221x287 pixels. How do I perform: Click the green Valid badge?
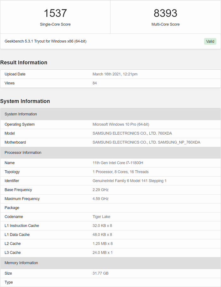[210, 41]
